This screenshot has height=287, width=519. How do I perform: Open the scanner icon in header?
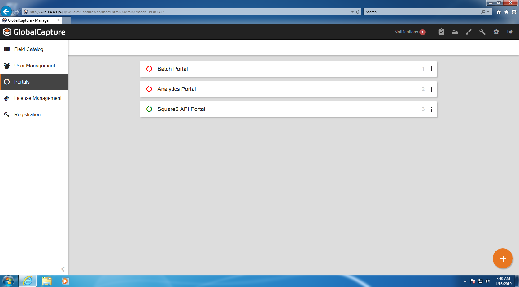click(455, 32)
